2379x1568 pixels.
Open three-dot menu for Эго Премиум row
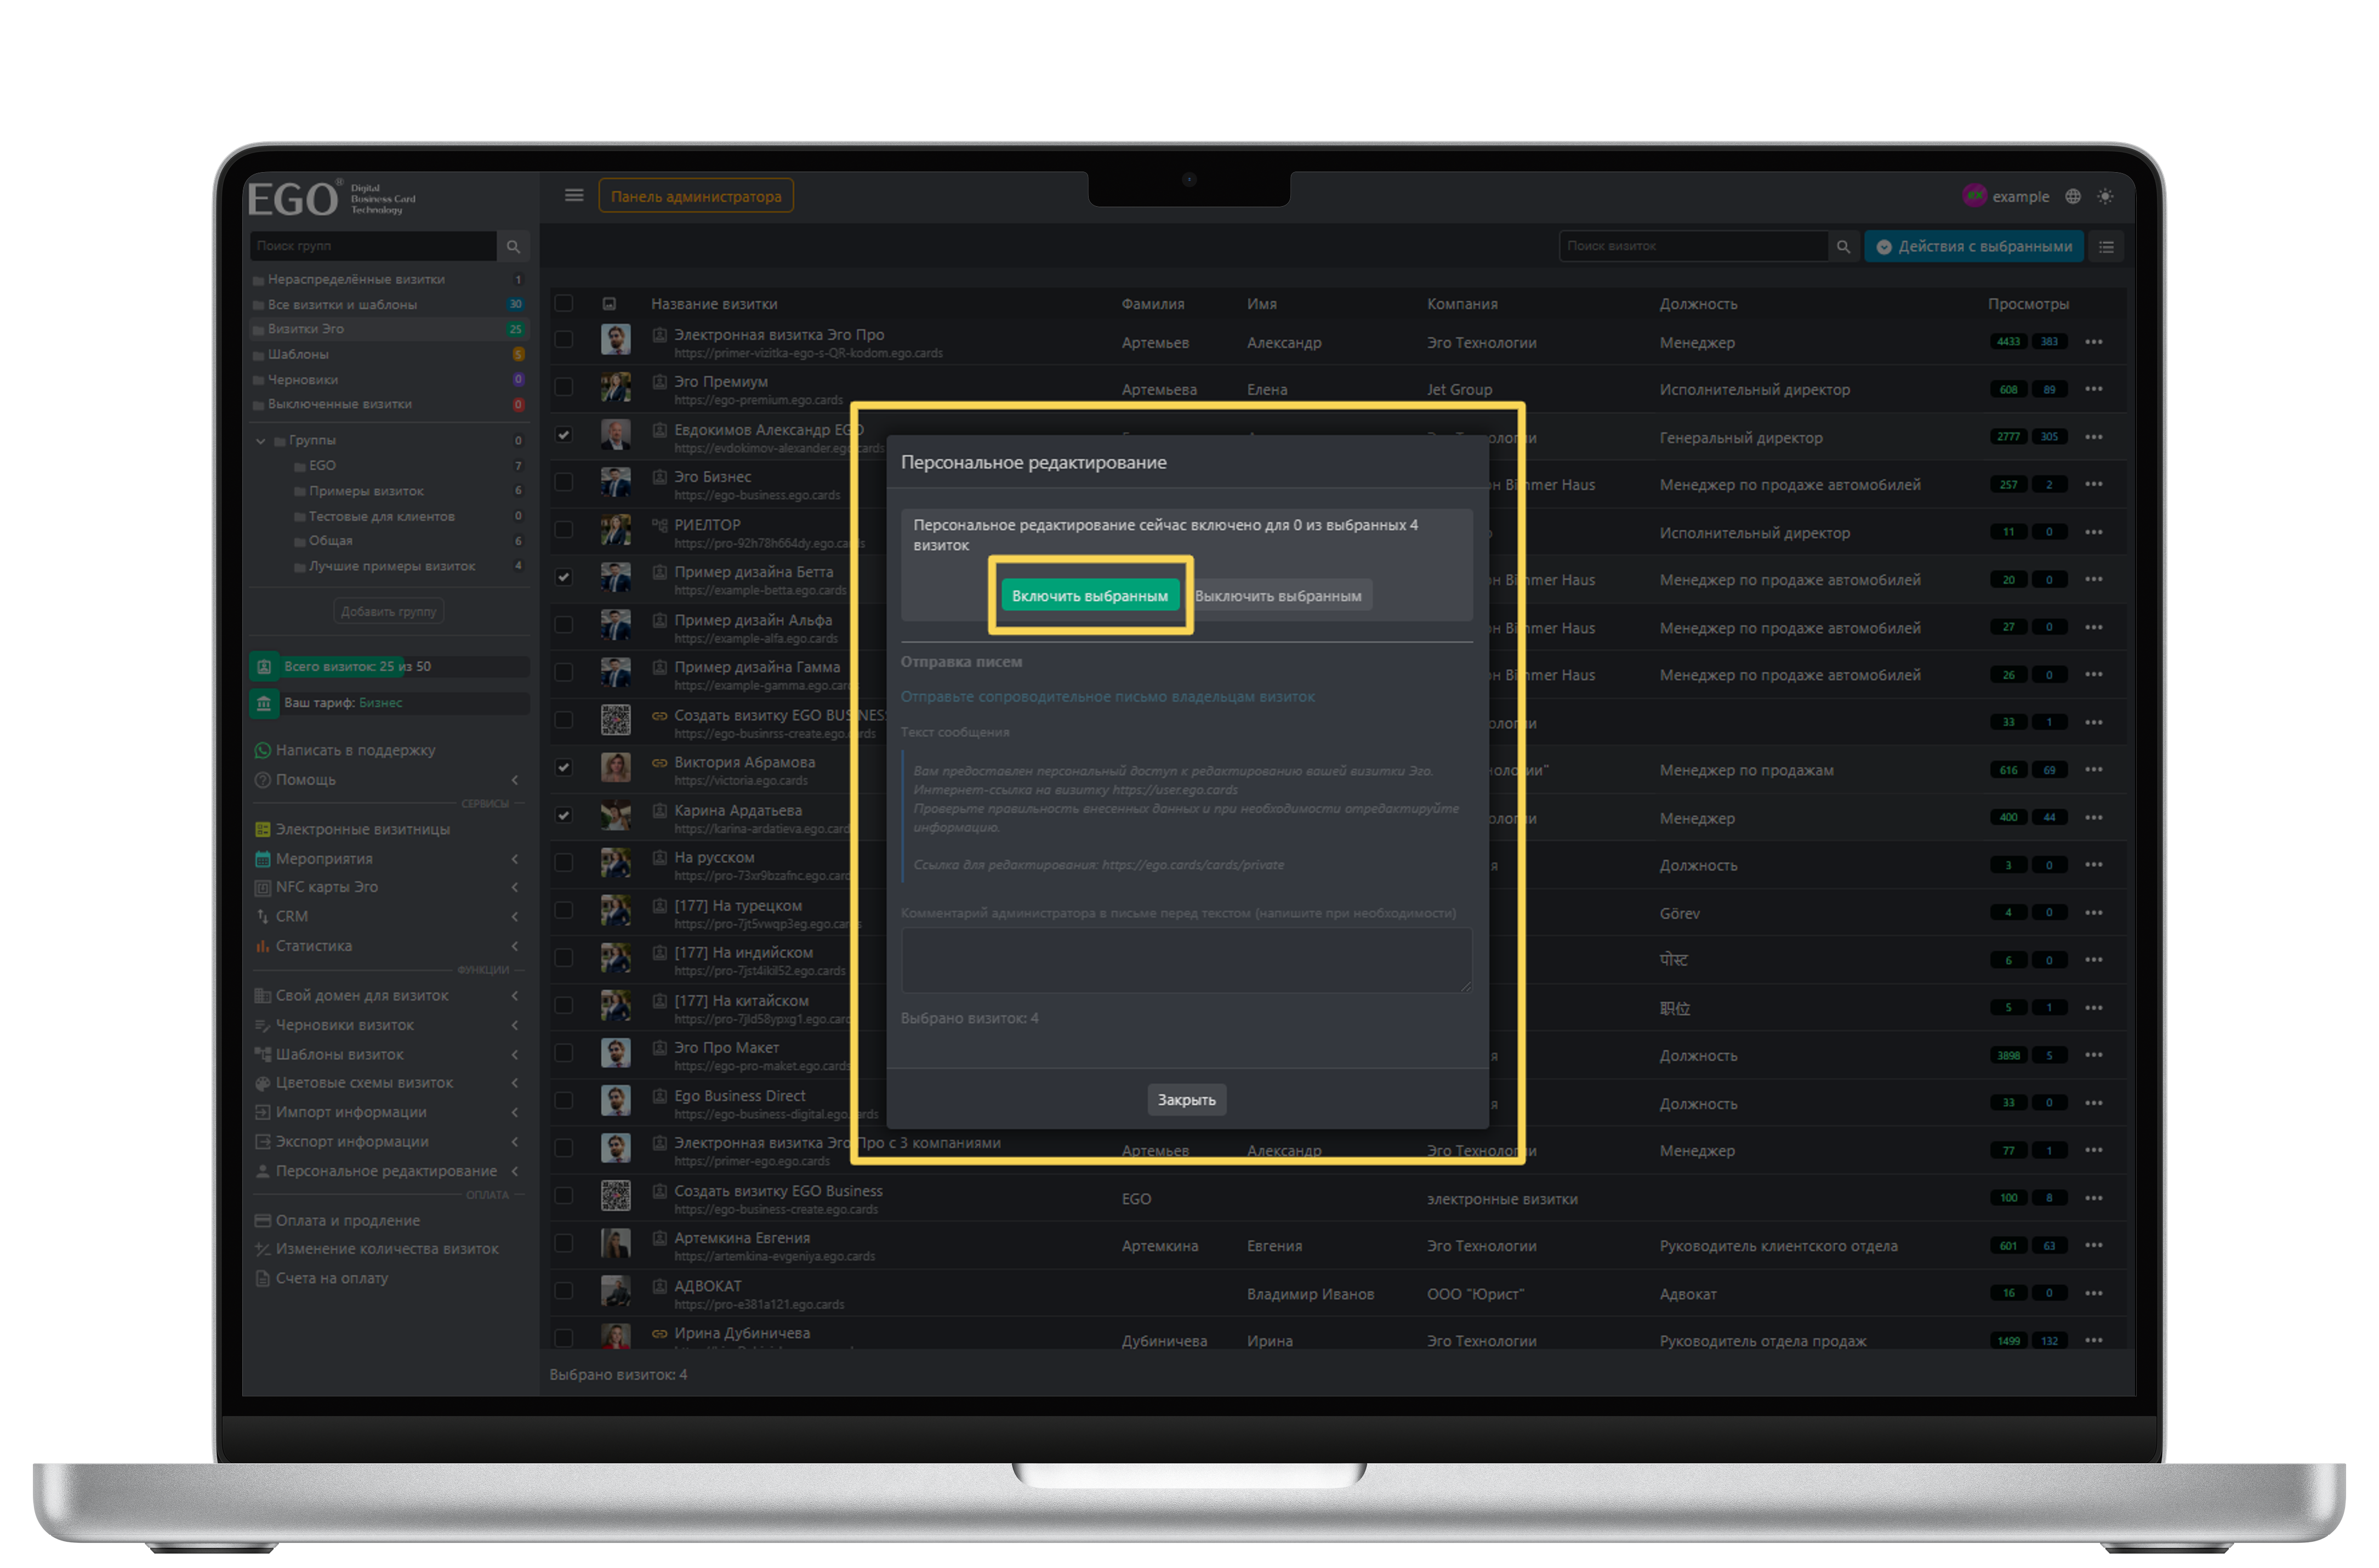2094,389
